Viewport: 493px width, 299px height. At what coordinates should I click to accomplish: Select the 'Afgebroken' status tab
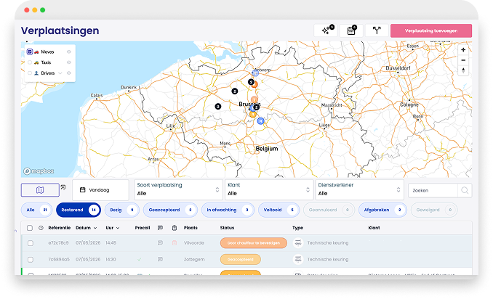click(x=382, y=210)
